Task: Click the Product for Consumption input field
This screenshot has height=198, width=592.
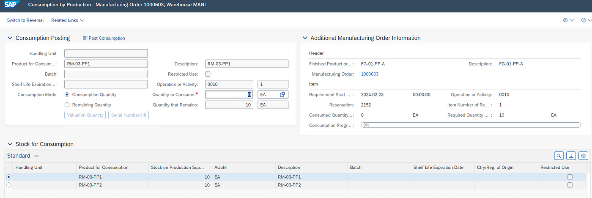Action: click(x=106, y=64)
